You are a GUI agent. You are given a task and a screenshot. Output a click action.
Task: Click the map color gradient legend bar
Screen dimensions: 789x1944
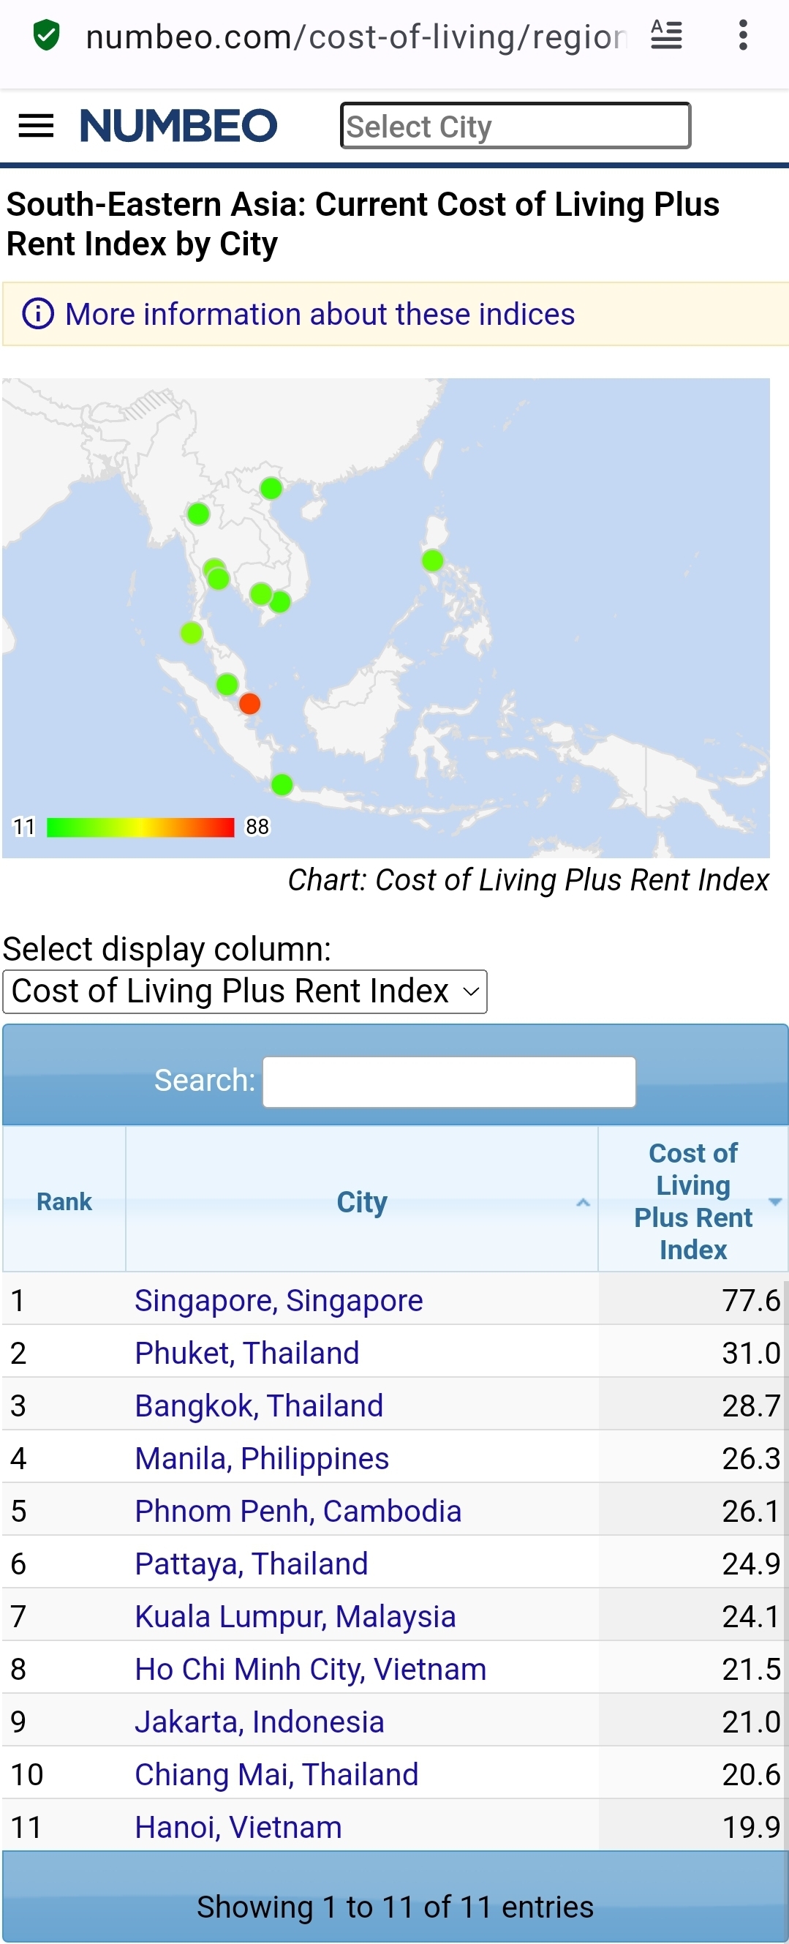(140, 827)
